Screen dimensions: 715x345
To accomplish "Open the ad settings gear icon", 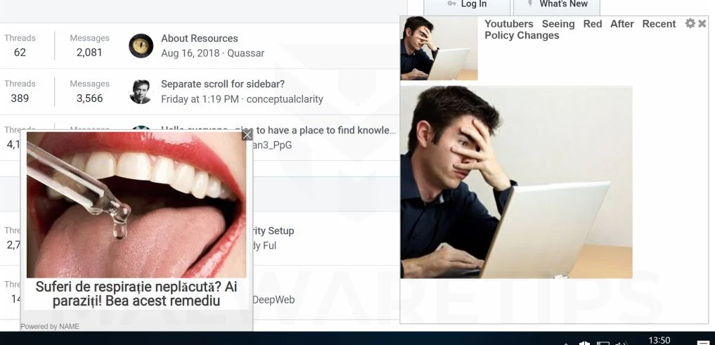I will pos(690,23).
